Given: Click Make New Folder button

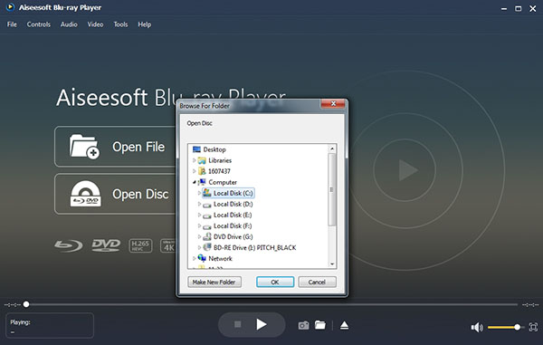Looking at the screenshot, I should tap(214, 282).
